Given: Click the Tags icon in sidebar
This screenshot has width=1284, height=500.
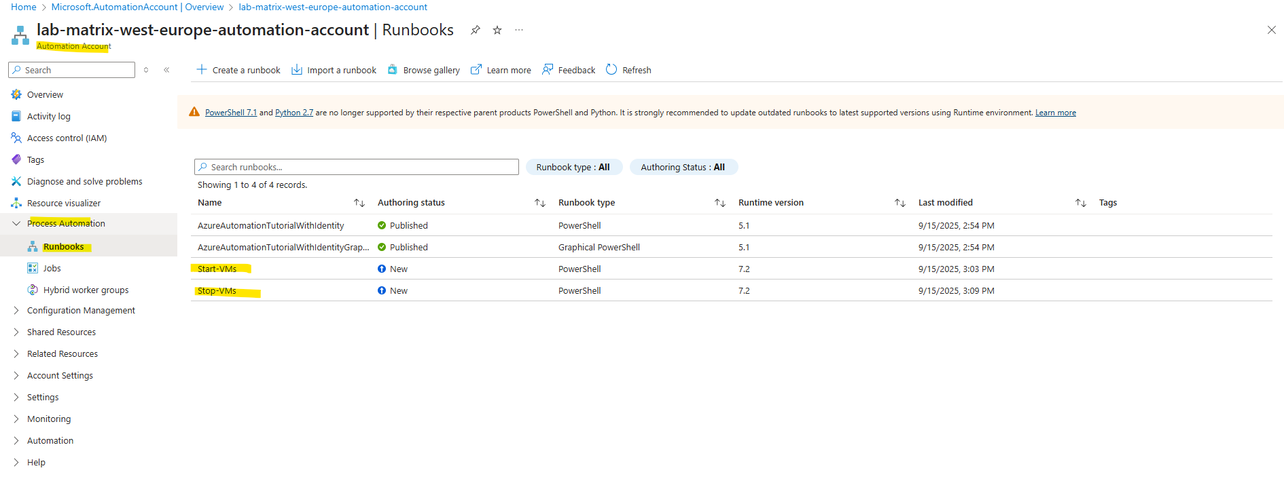Looking at the screenshot, I should click(16, 159).
